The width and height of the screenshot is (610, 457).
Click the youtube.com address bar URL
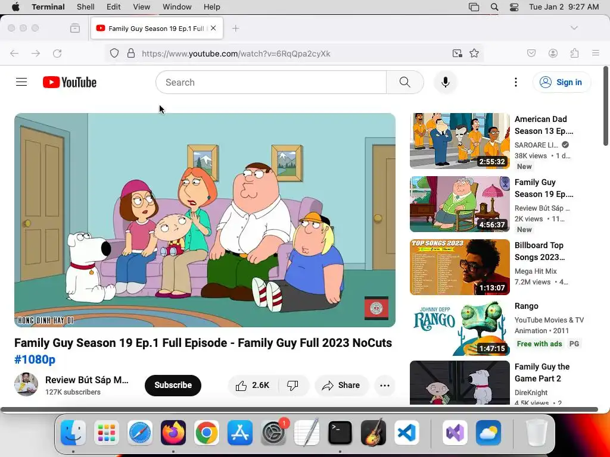tap(236, 54)
